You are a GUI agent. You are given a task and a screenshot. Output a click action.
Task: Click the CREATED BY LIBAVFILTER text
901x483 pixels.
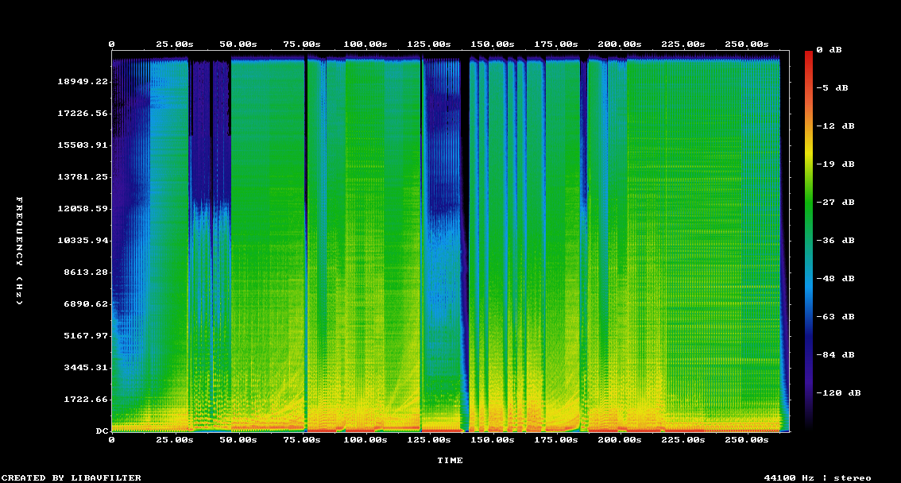point(72,477)
